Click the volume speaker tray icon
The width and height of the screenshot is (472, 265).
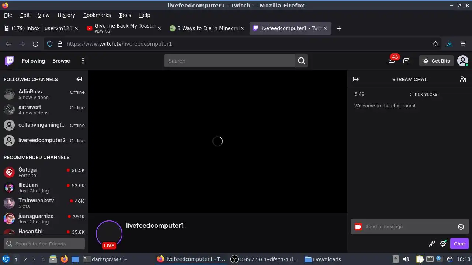[406, 259]
